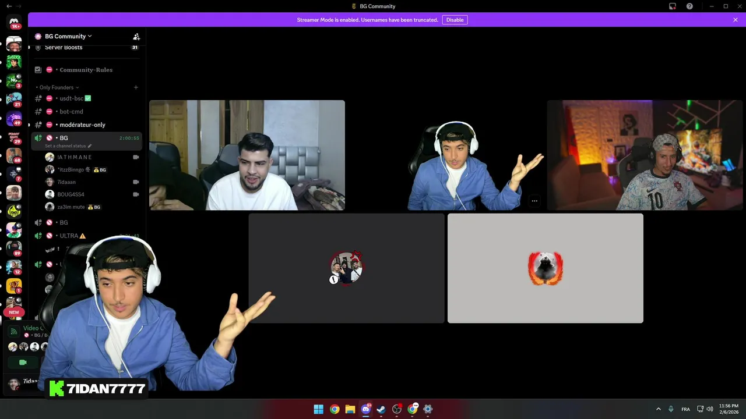Collapse the Only Founders category
This screenshot has width=746, height=419.
59,87
